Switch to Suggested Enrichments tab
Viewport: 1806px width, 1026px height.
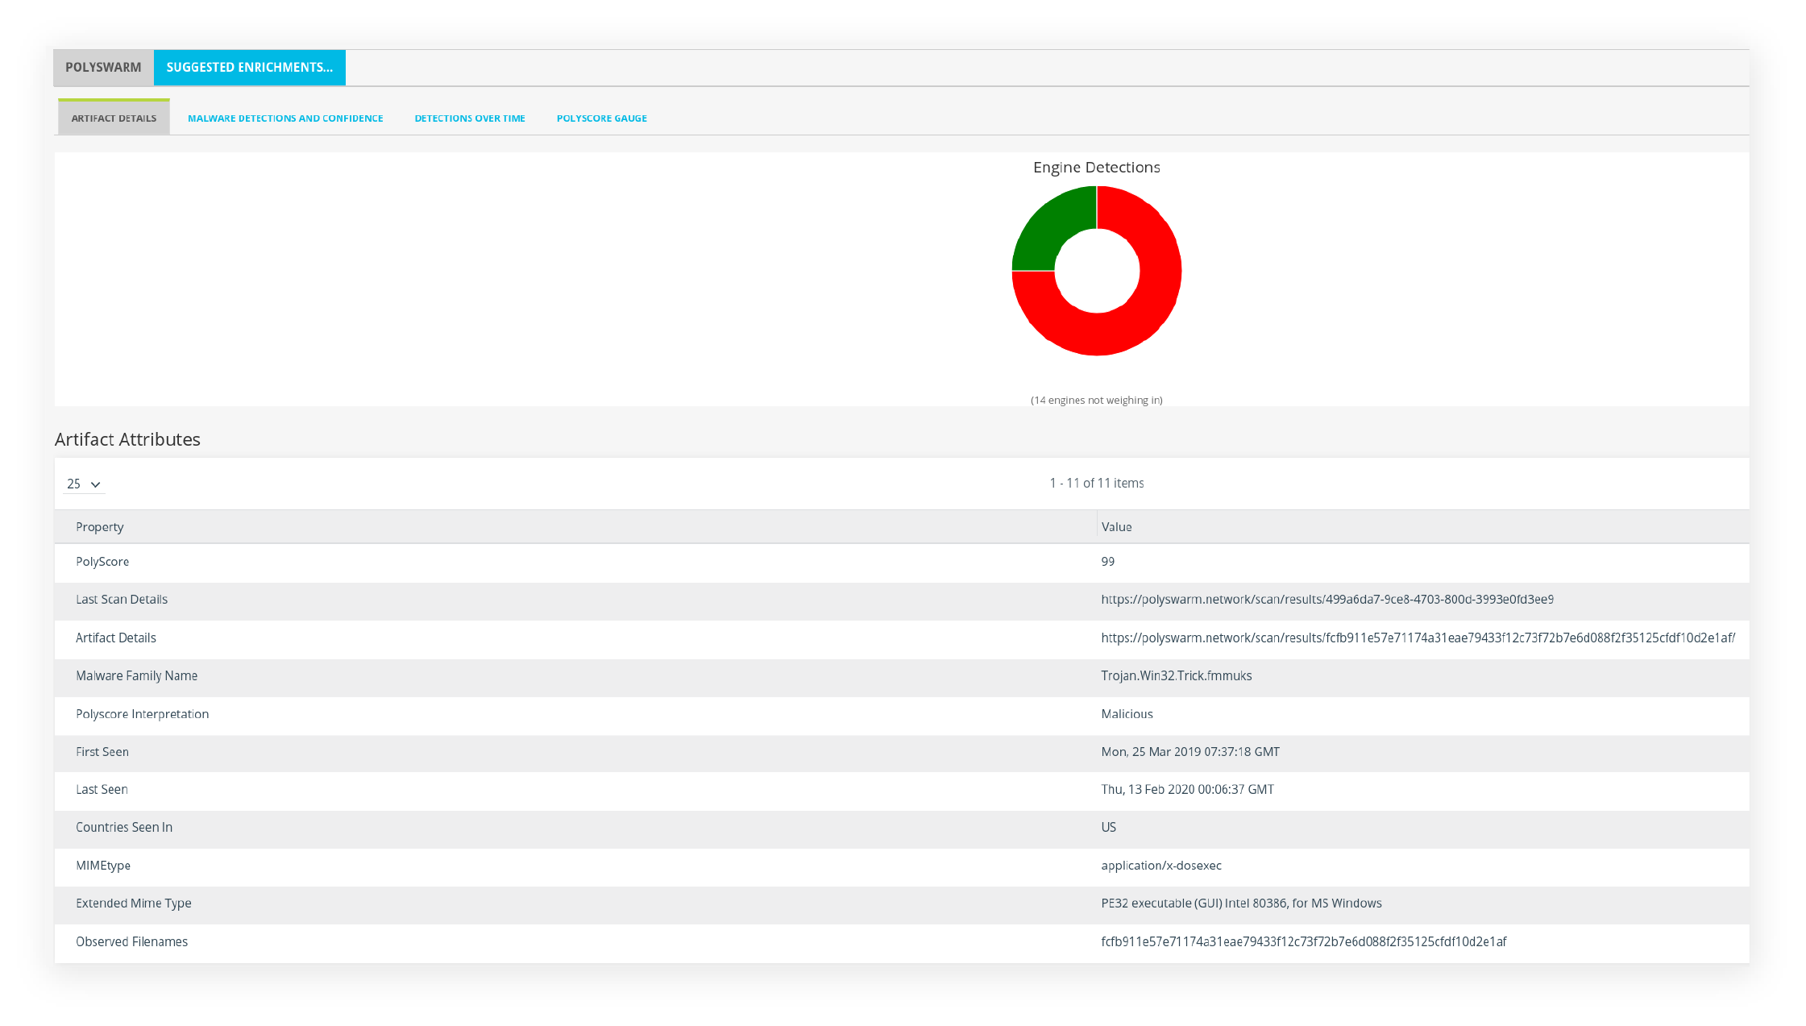tap(249, 68)
